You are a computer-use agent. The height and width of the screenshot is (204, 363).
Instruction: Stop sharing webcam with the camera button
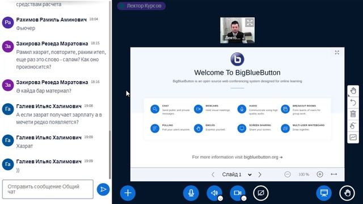click(x=238, y=193)
